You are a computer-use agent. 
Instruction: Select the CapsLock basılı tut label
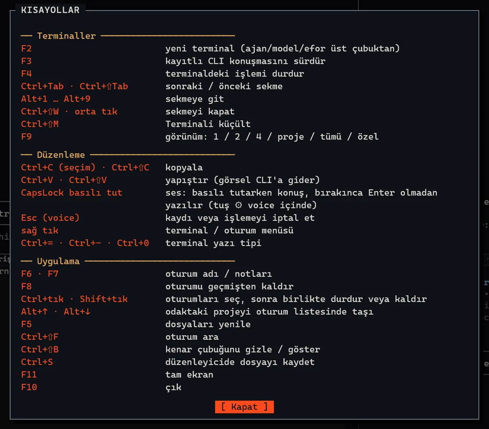tap(72, 193)
